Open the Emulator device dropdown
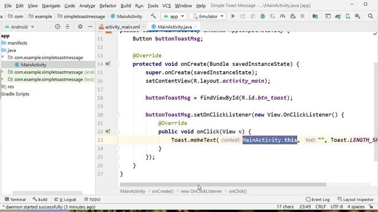The height and width of the screenshot is (212, 378). pyautogui.click(x=208, y=16)
